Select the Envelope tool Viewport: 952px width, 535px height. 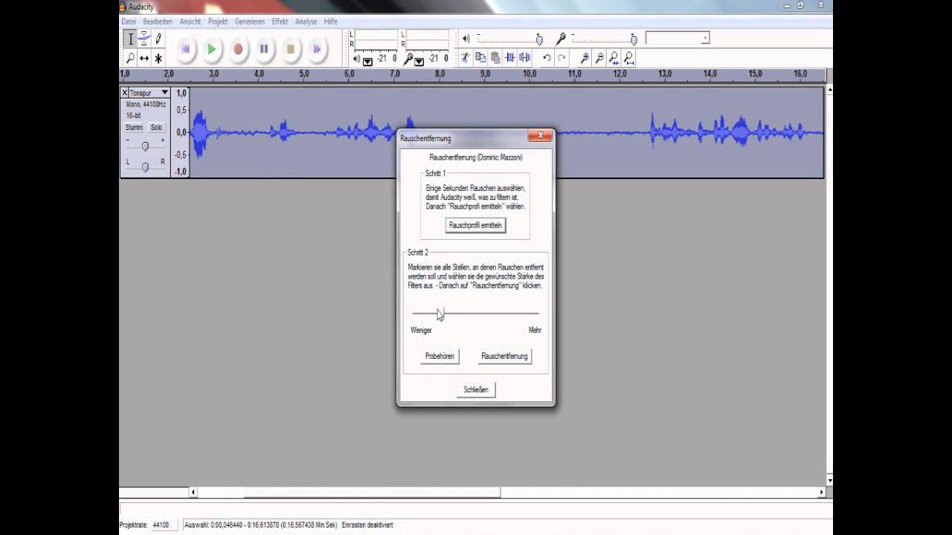pyautogui.click(x=144, y=39)
